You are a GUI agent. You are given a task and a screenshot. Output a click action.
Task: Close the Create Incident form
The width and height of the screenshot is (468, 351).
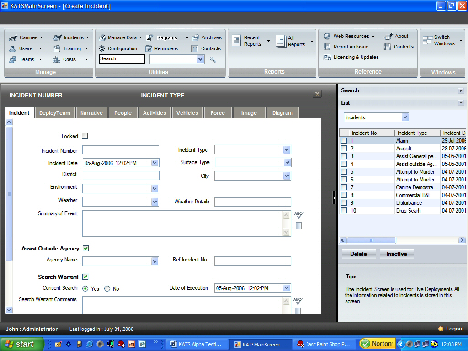317,94
